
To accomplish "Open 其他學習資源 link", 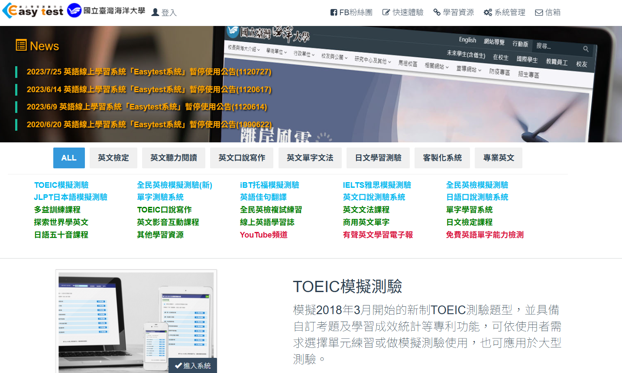I will click(x=160, y=235).
